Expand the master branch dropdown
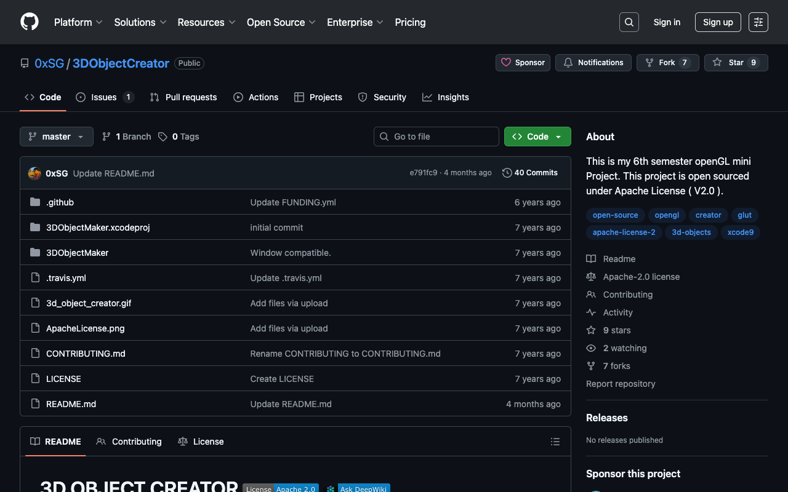Image resolution: width=788 pixels, height=492 pixels. coord(57,137)
